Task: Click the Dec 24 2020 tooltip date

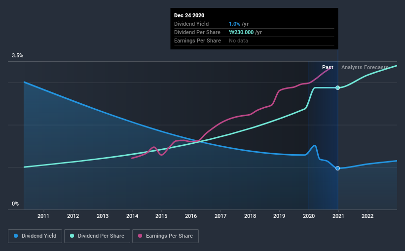Action: click(x=189, y=15)
